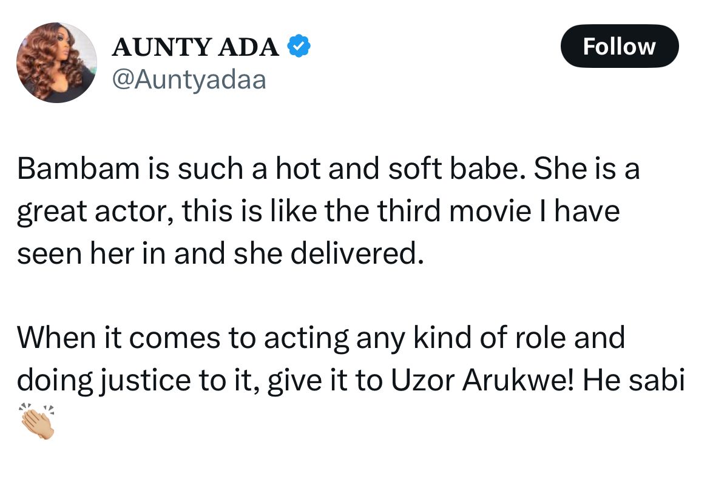The image size is (710, 488).
Task: Click the line 'seen her in and she delivered.'
Action: coord(220,253)
